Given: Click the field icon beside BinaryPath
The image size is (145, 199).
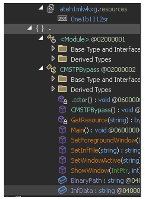Looking at the screenshot, I should [62, 180].
